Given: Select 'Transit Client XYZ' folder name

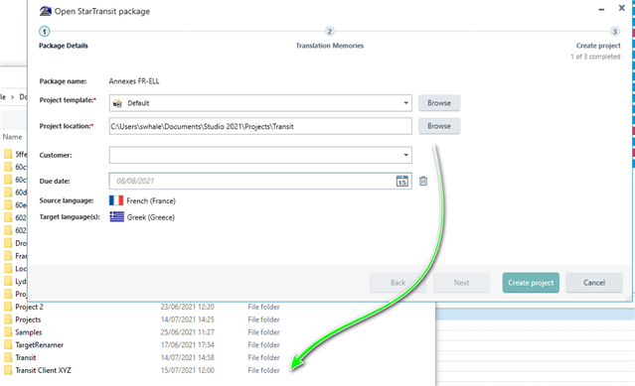Looking at the screenshot, I should [43, 370].
